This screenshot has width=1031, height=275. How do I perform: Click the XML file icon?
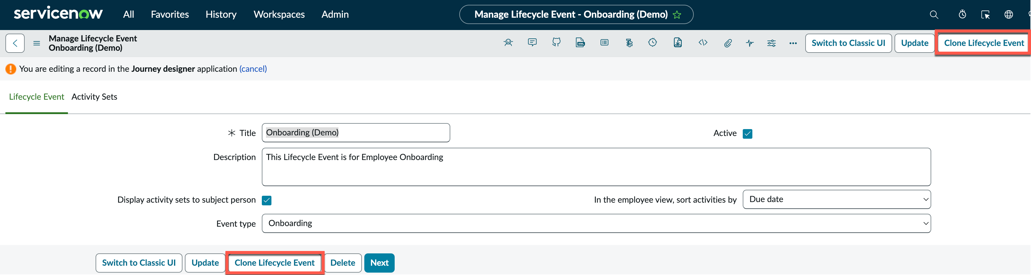click(580, 43)
